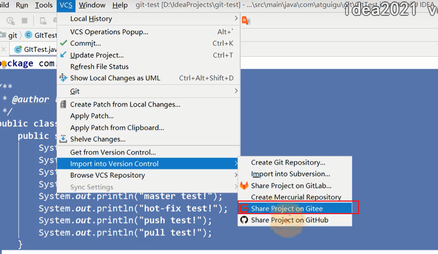Click the Java class icon on the GitTest.java tab
This screenshot has height=254, width=438.
point(18,50)
